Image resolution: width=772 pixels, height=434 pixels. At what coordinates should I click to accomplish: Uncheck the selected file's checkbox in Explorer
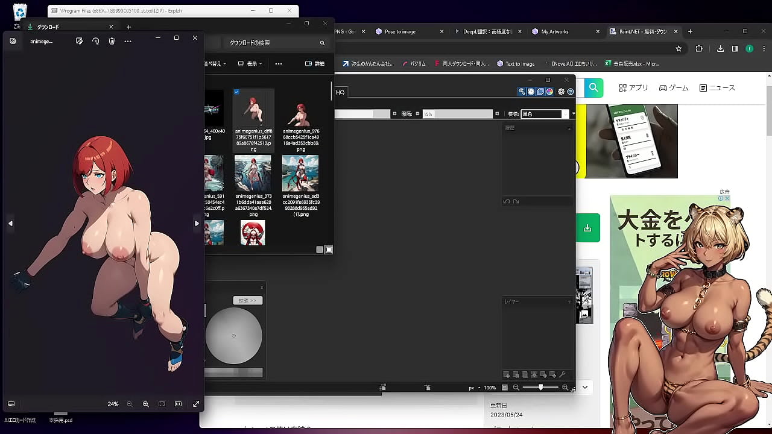(x=236, y=92)
